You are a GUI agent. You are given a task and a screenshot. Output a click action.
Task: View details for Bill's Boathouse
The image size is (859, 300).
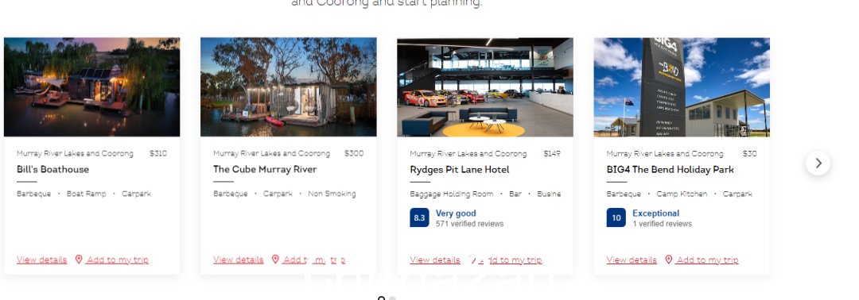41,260
